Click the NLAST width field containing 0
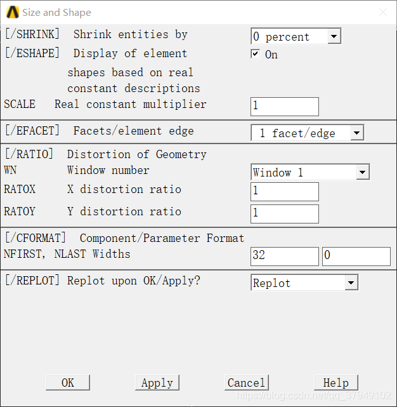 (356, 256)
